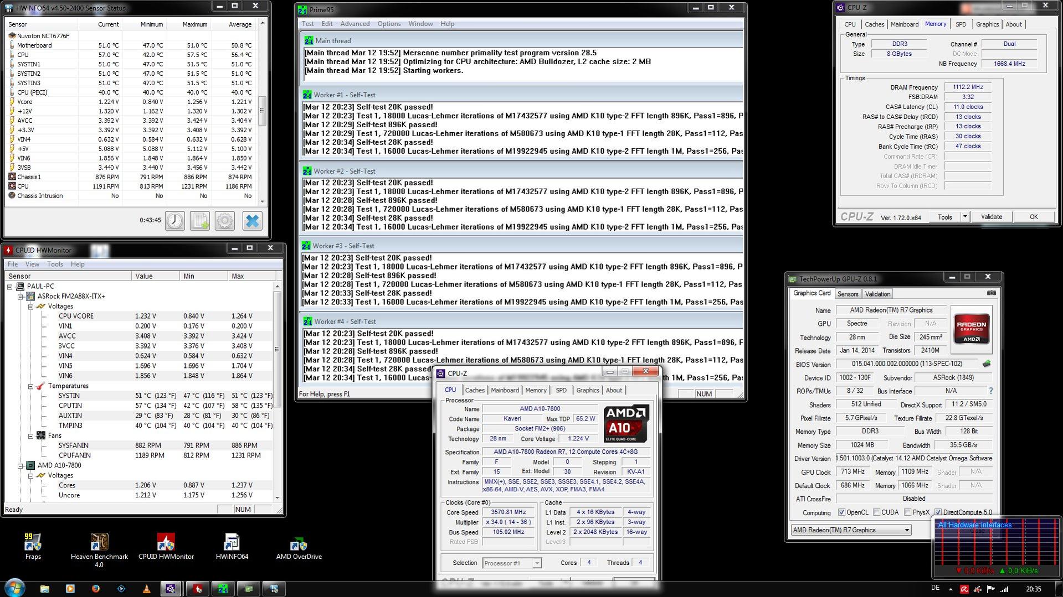Open the Windows Start menu orb
1063x597 pixels.
click(x=14, y=588)
